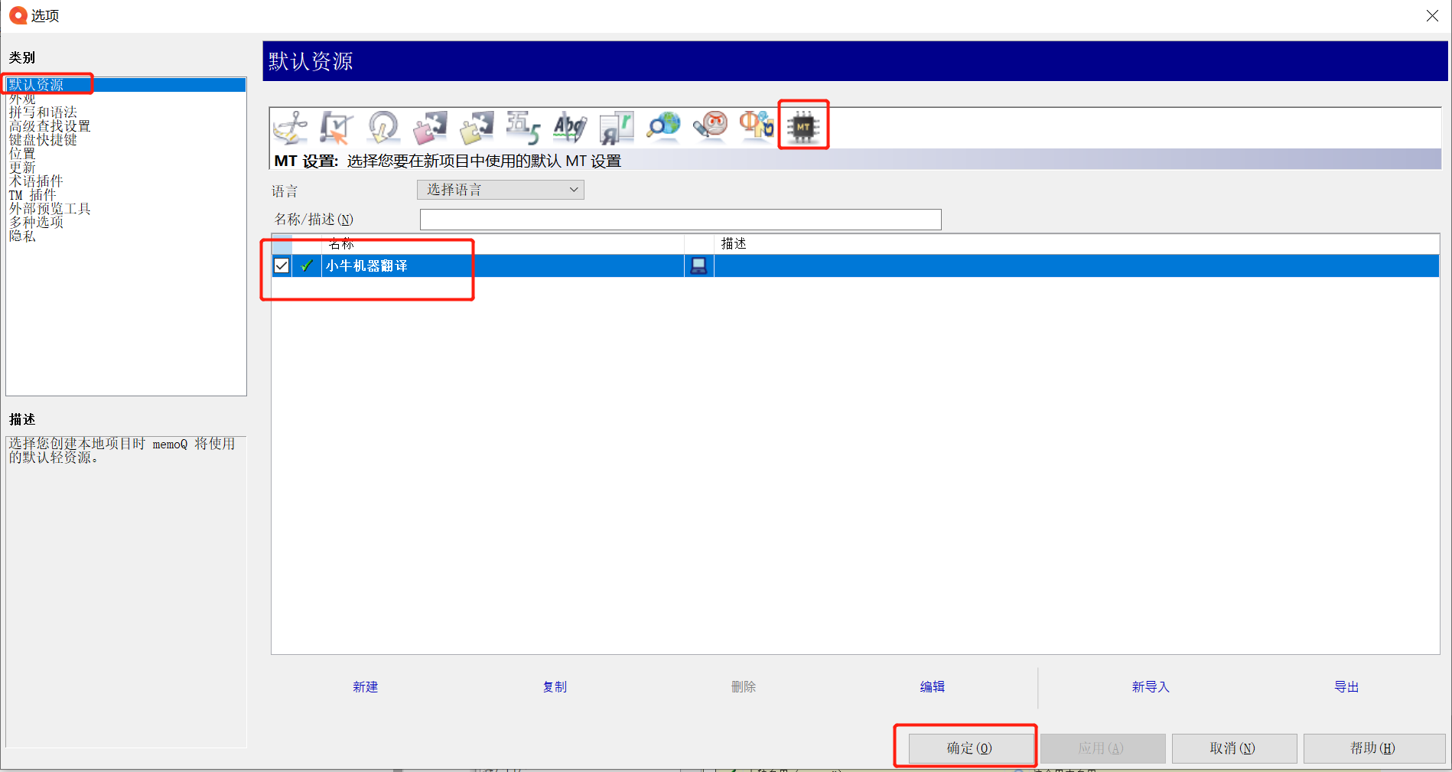Select 多种选项 category

pyautogui.click(x=36, y=223)
